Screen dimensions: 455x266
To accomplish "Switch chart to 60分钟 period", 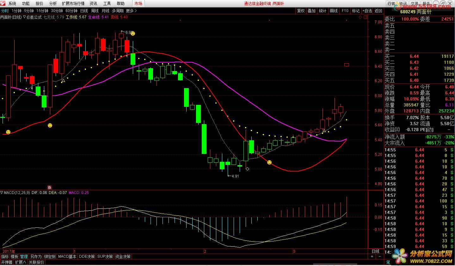I will tap(71, 11).
